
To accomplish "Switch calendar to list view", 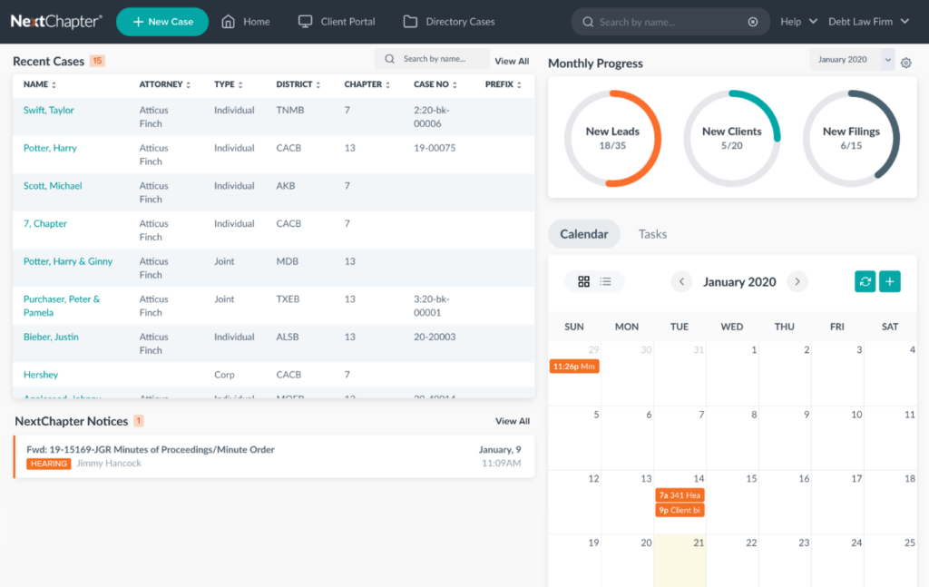I will (605, 281).
